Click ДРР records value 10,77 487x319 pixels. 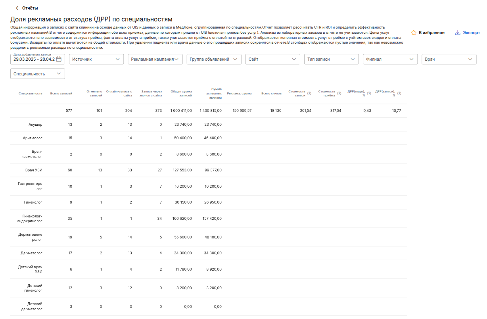tap(396, 111)
